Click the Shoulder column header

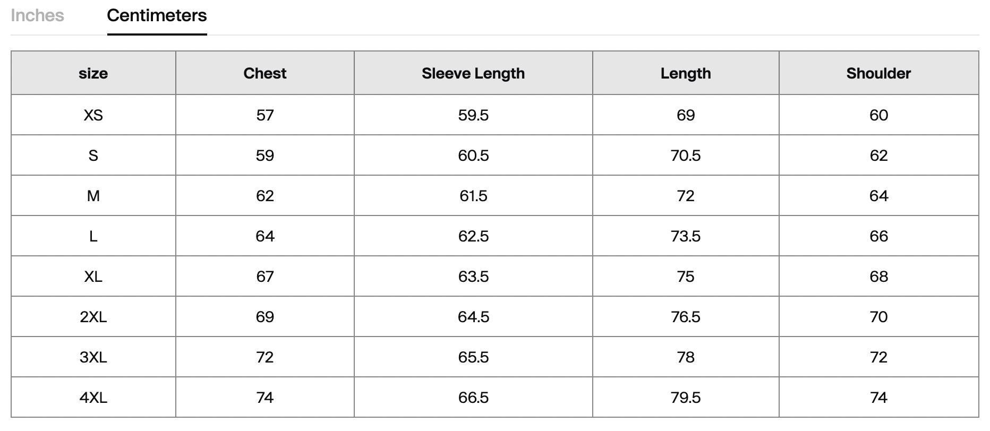tap(878, 73)
